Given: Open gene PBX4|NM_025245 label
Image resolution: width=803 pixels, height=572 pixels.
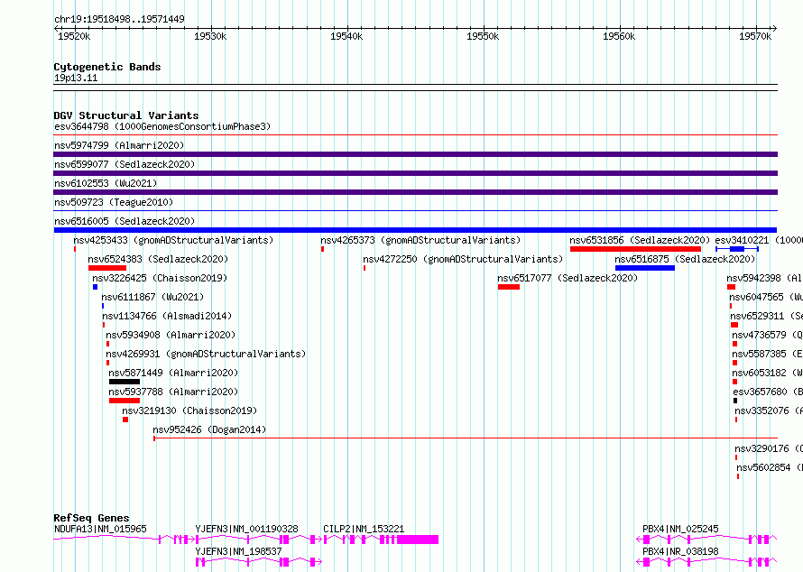Looking at the screenshot, I should pyautogui.click(x=680, y=529).
